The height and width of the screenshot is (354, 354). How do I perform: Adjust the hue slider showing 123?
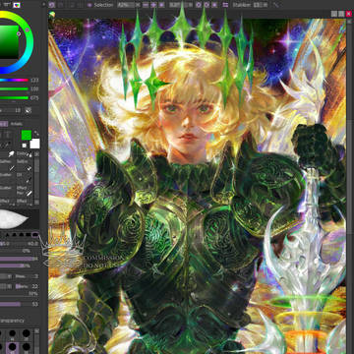[14, 80]
